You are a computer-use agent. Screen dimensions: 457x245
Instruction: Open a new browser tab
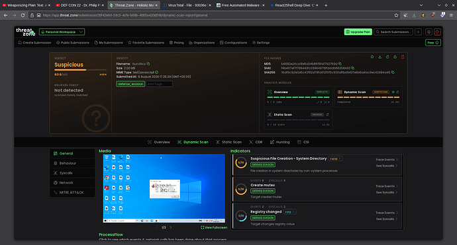(x=326, y=5)
